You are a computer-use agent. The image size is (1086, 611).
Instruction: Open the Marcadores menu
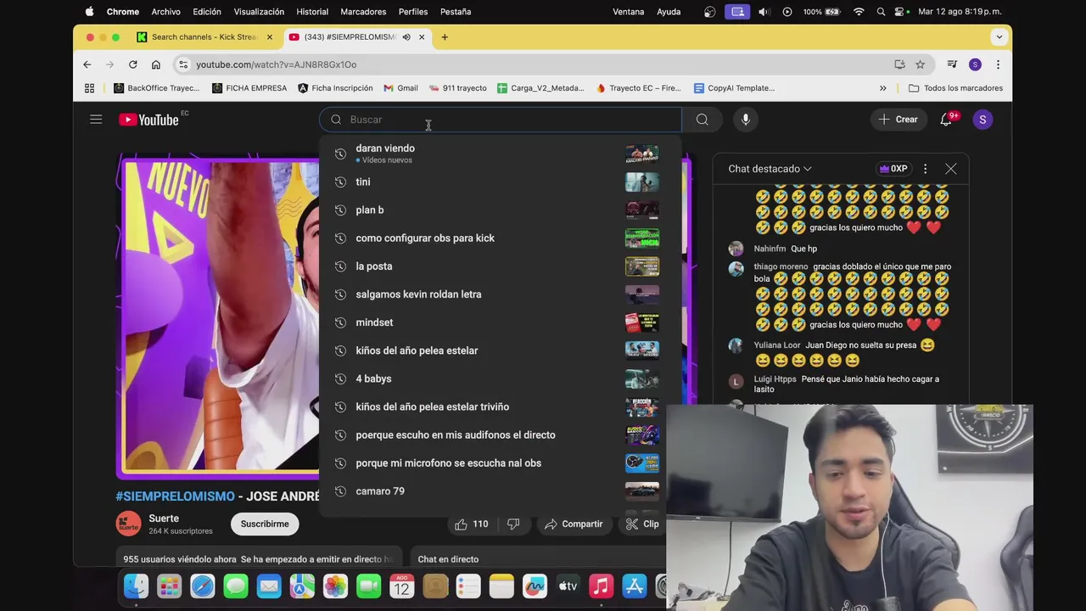pos(363,12)
